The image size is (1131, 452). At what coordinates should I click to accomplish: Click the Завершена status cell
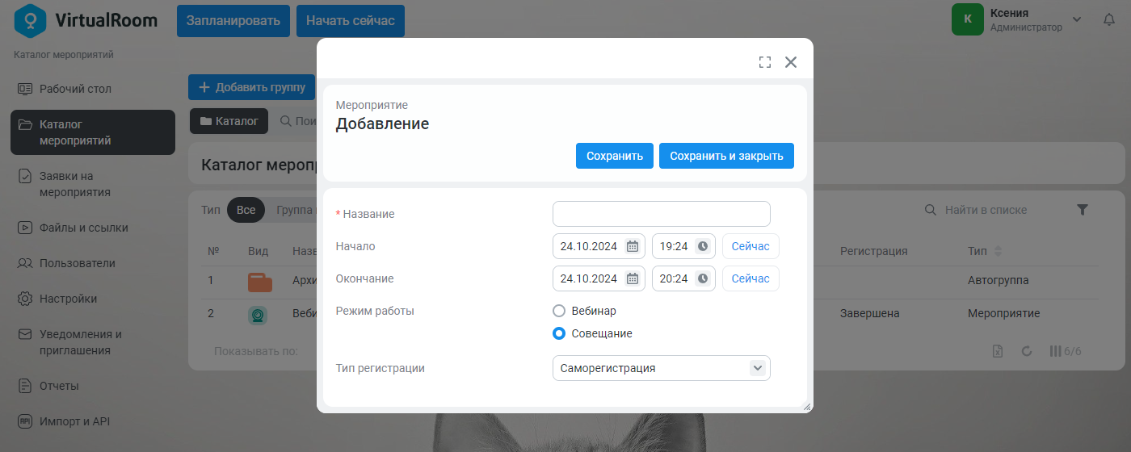pos(870,313)
